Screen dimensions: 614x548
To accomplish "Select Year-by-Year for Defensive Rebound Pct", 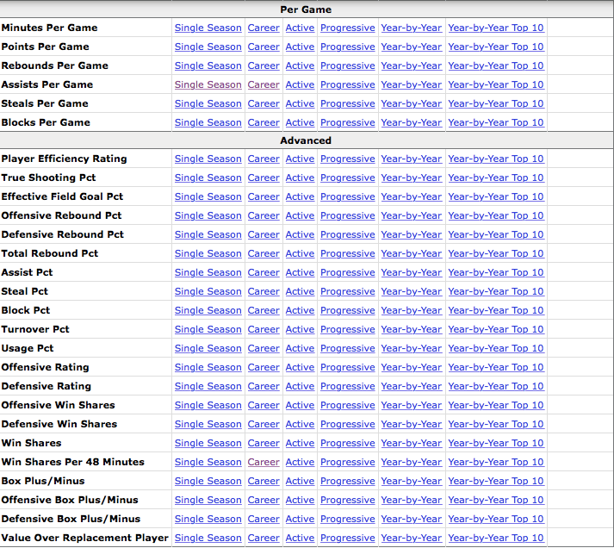I will tap(411, 234).
